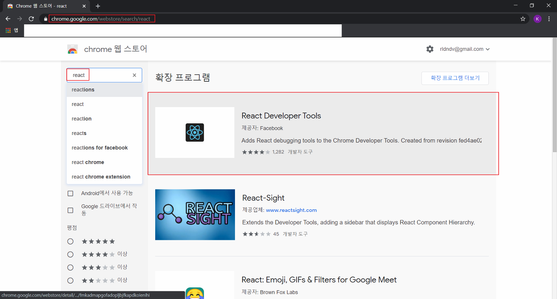Choose the 'react' suggestion
This screenshot has width=557, height=299.
[x=104, y=104]
